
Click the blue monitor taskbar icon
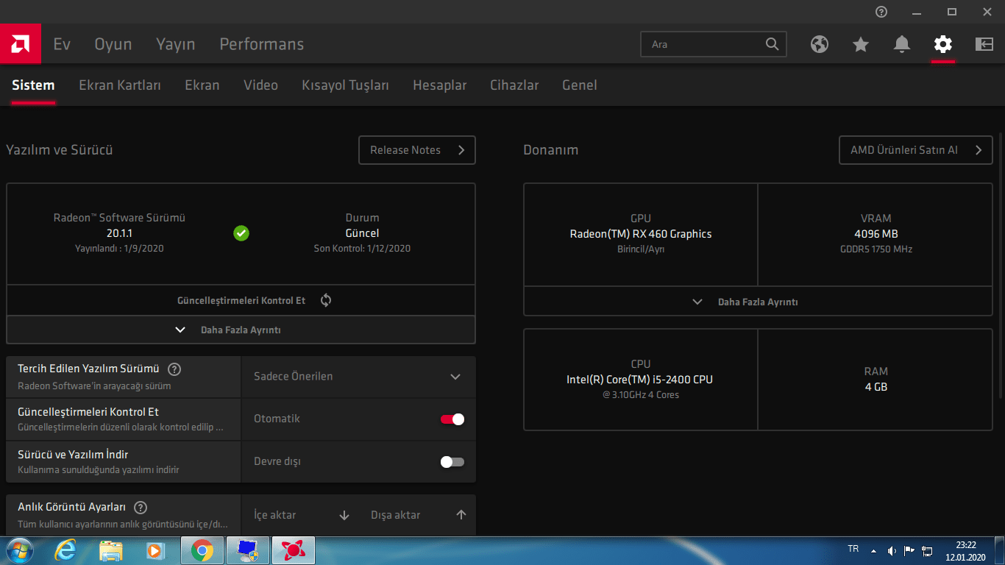(248, 550)
